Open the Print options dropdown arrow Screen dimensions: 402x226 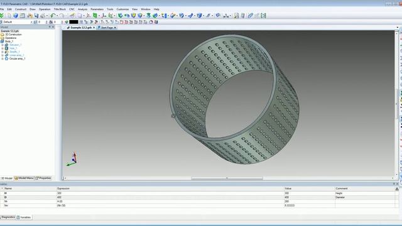coord(47,16)
